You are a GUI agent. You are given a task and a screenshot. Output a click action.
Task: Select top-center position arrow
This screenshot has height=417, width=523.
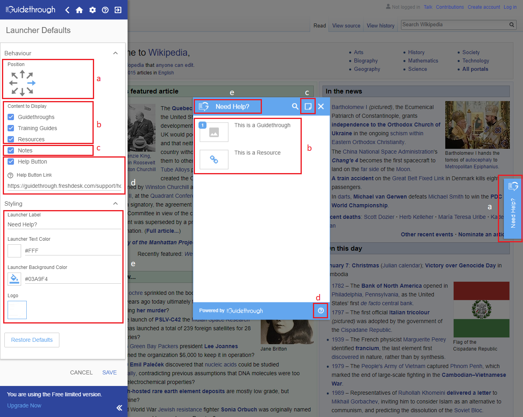coord(22,74)
